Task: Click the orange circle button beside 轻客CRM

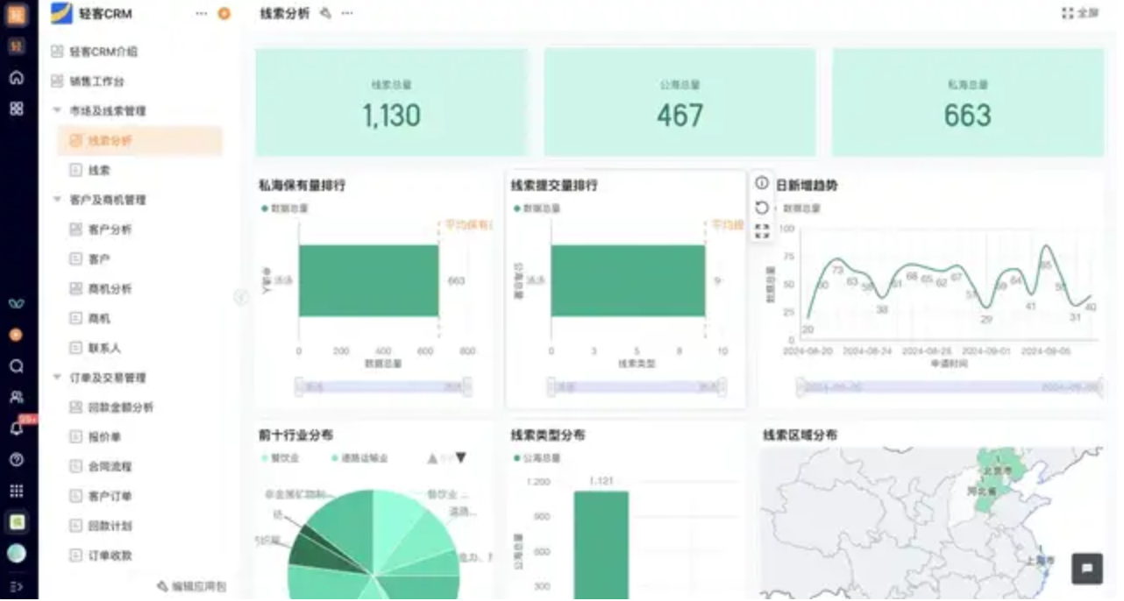Action: click(224, 13)
